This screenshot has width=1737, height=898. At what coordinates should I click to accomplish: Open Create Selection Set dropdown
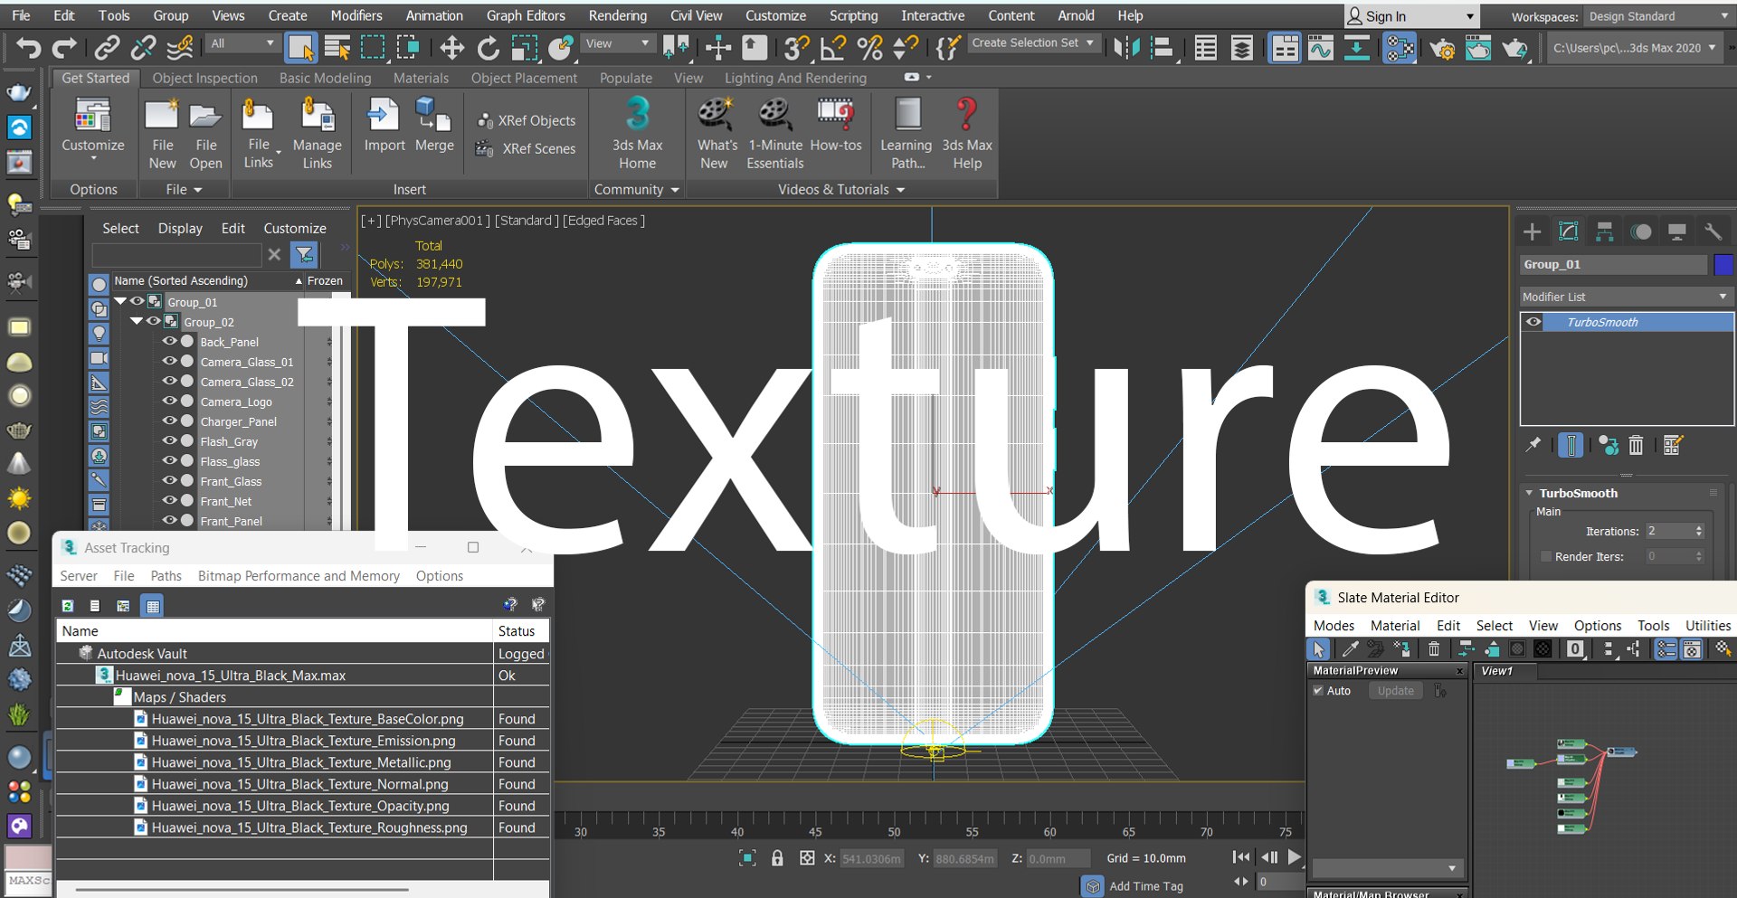pos(1032,43)
